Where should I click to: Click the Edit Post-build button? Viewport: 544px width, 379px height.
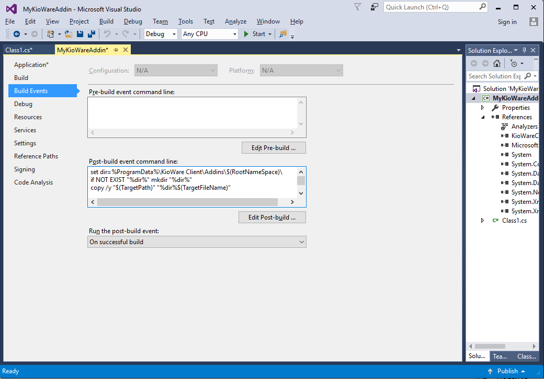point(272,217)
